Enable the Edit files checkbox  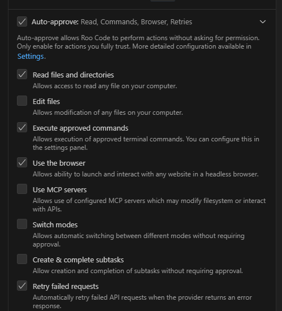click(x=22, y=101)
